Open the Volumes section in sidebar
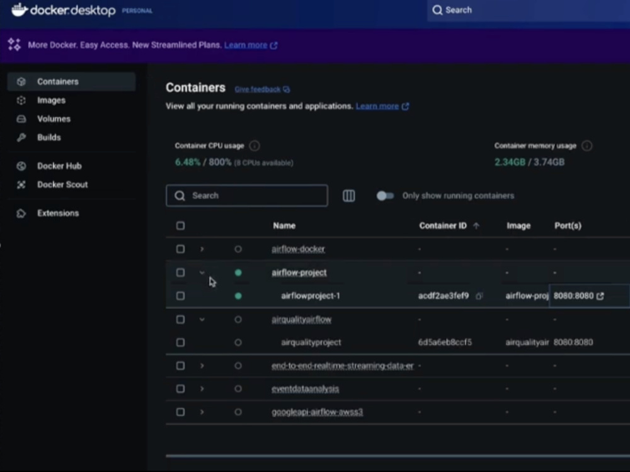The height and width of the screenshot is (472, 630). (x=72, y=119)
